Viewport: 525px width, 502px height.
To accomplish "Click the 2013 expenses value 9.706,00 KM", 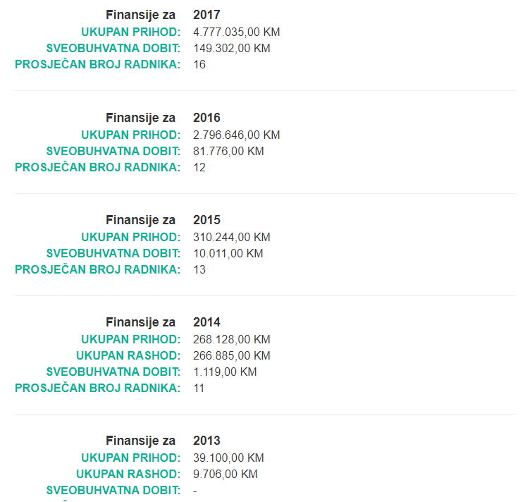I will [226, 474].
